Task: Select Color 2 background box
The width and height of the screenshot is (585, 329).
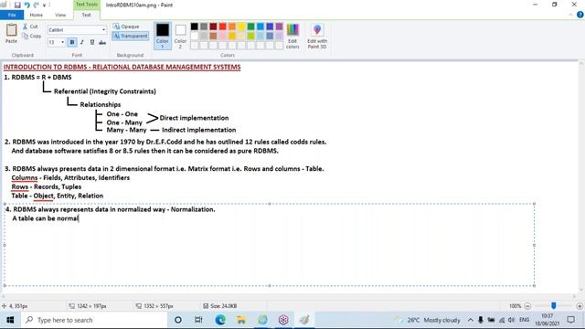Action: tap(181, 37)
